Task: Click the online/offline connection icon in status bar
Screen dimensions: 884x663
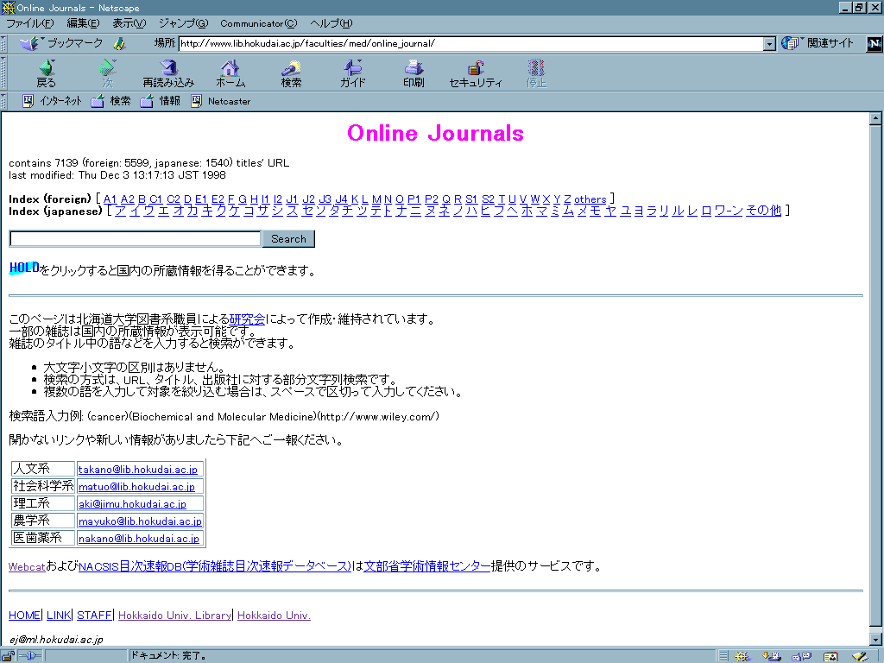Action: (30, 656)
